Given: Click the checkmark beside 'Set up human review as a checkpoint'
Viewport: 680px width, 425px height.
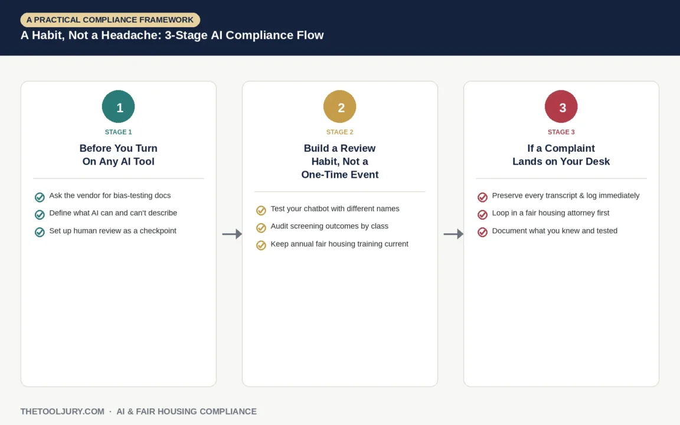Looking at the screenshot, I should point(40,232).
